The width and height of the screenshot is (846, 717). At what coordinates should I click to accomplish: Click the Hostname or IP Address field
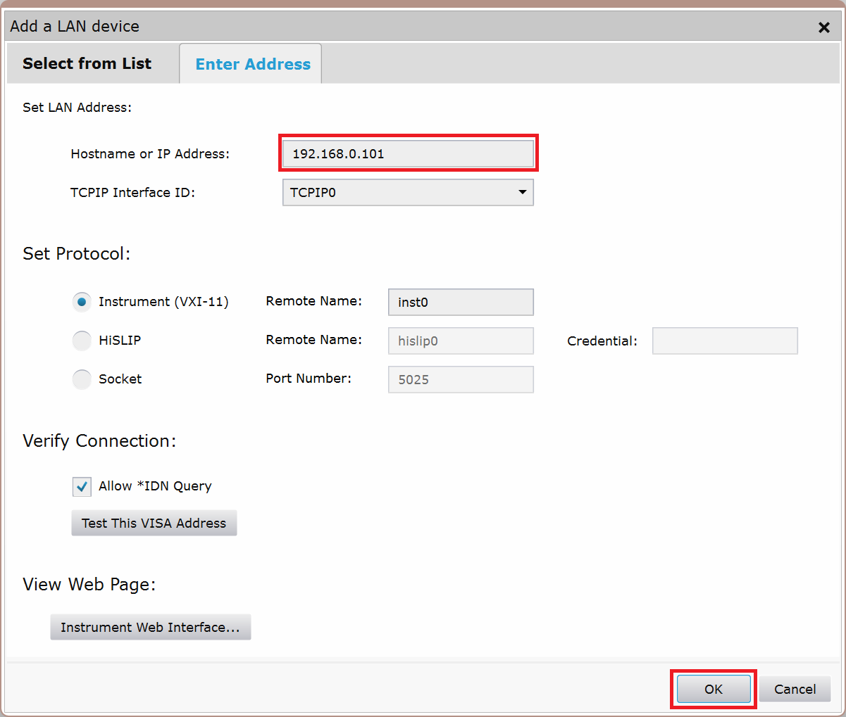pos(408,154)
